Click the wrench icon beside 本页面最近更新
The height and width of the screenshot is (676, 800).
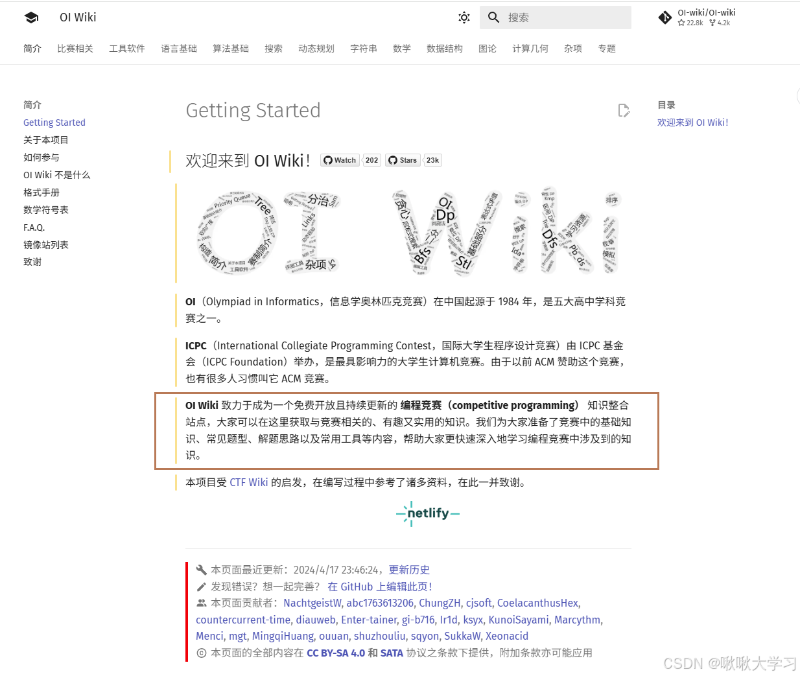[x=202, y=570]
